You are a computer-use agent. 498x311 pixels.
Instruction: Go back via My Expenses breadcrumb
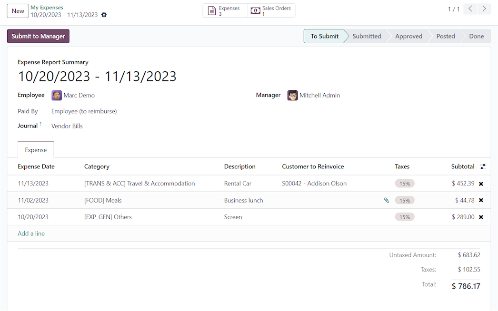coord(47,7)
